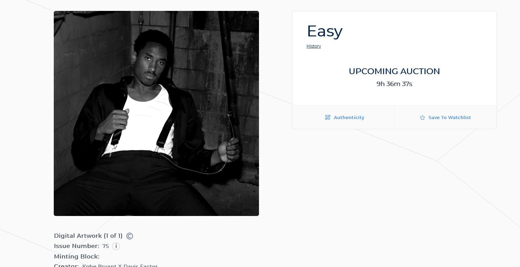The width and height of the screenshot is (520, 267).
Task: Open the info icon beside Issue Number 75
Action: click(x=116, y=246)
